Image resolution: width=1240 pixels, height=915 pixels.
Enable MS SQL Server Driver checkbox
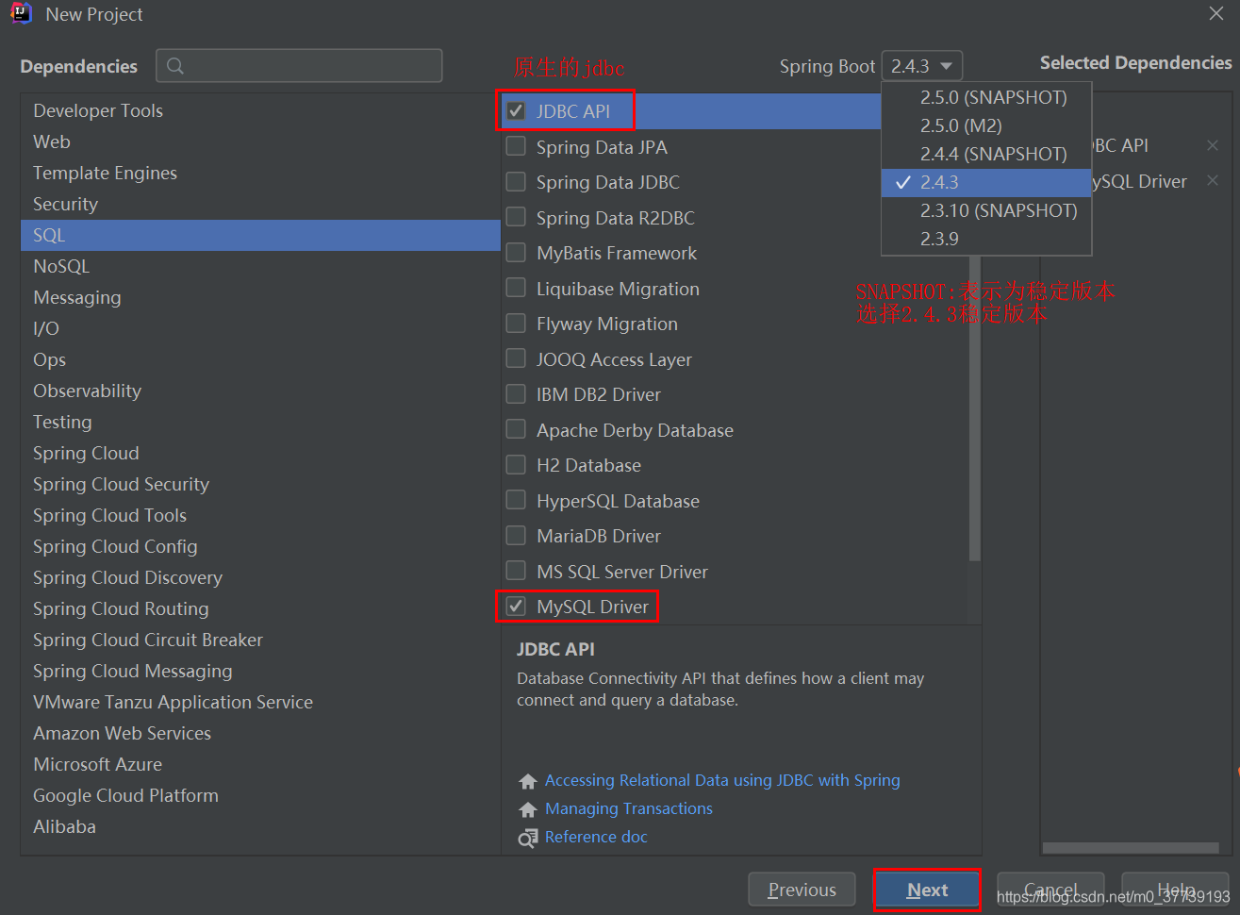click(516, 571)
